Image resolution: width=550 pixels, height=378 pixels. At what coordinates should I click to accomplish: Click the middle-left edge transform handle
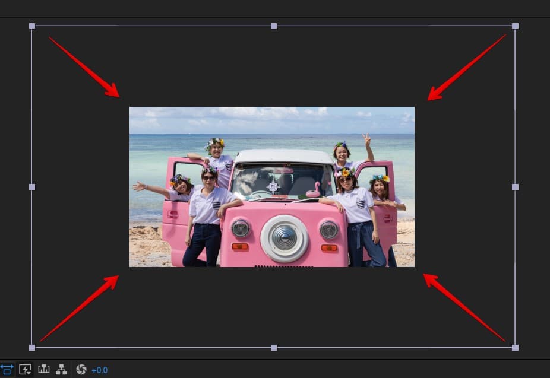pos(32,187)
